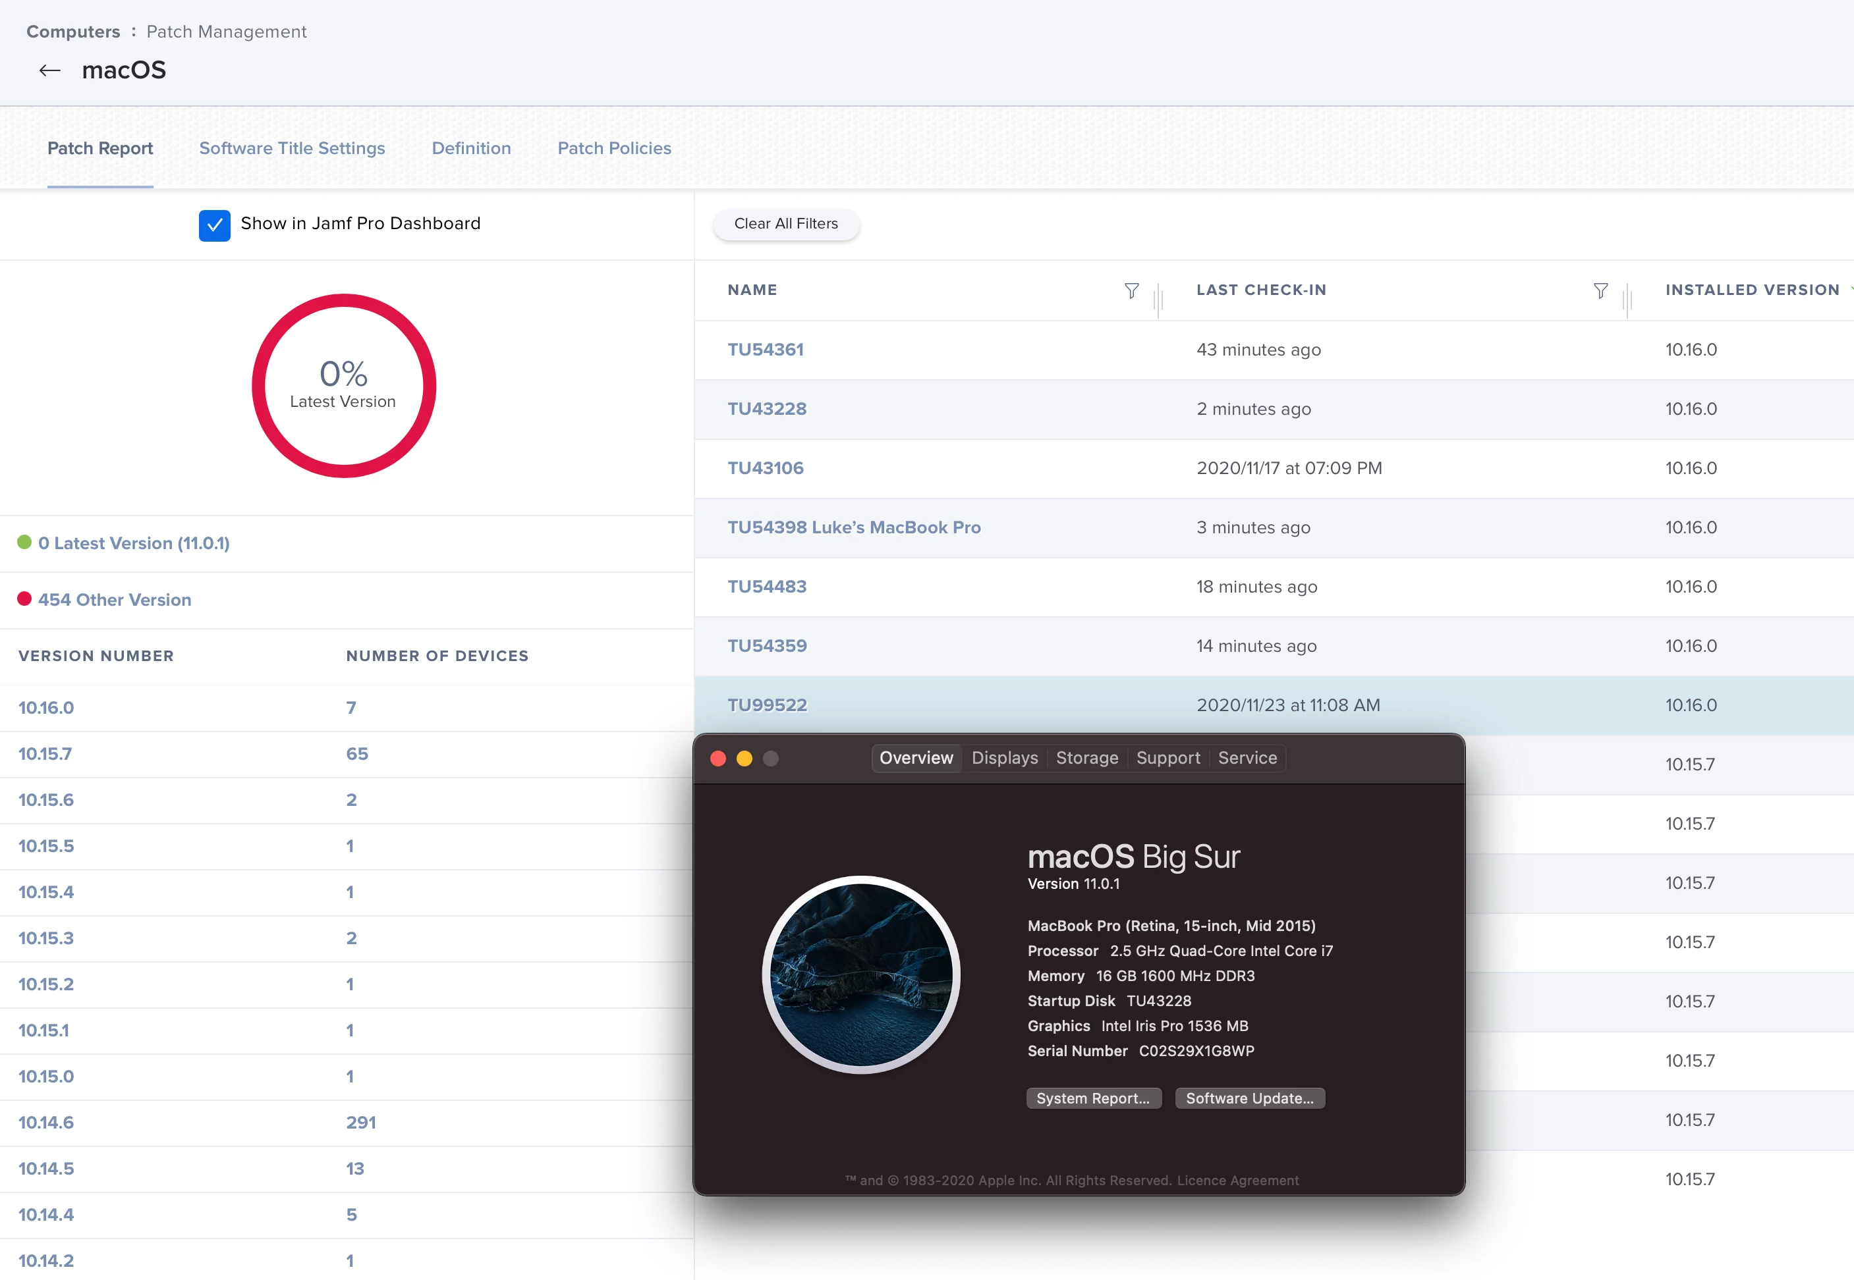Filter by version 10.15.5
This screenshot has width=1854, height=1280.
45,846
